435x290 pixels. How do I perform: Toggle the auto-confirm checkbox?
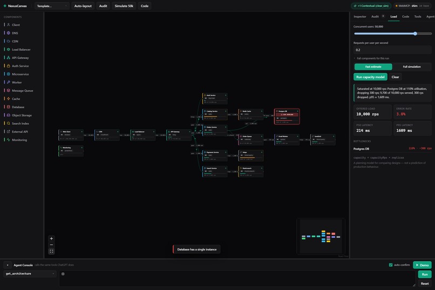point(391,265)
